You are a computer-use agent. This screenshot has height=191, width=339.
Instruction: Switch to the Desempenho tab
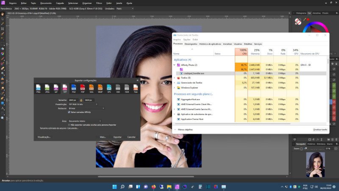tap(191, 44)
